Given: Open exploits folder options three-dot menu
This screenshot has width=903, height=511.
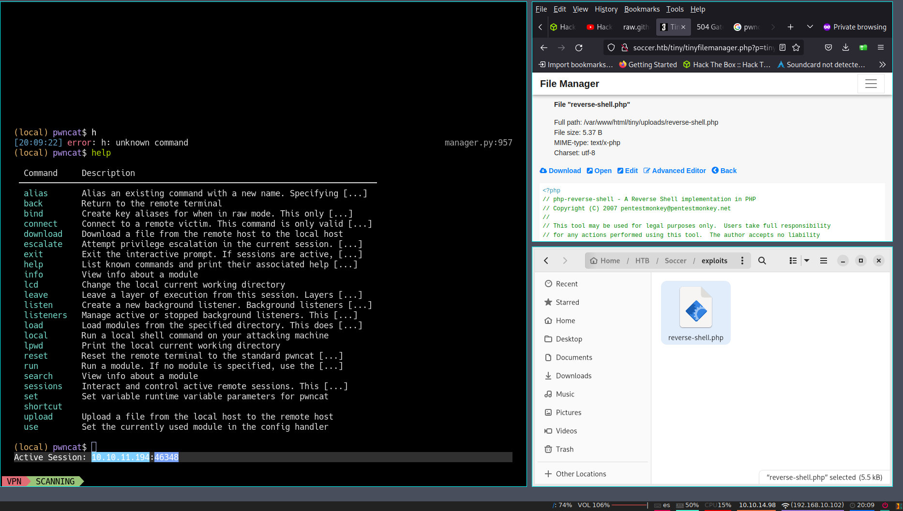Looking at the screenshot, I should (x=742, y=261).
